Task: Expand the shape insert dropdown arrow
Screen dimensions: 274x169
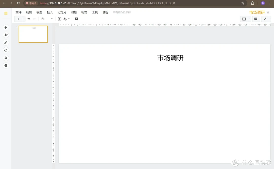Action: tap(69, 19)
